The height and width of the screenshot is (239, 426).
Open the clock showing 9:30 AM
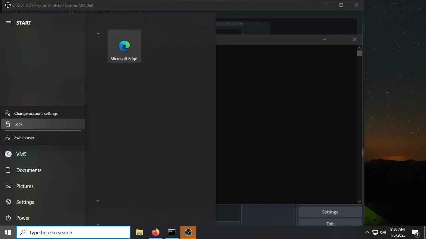pyautogui.click(x=397, y=232)
